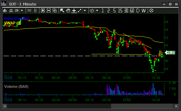Switch to the 1 minute interval
181x111 pixels.
click(x=102, y=10)
